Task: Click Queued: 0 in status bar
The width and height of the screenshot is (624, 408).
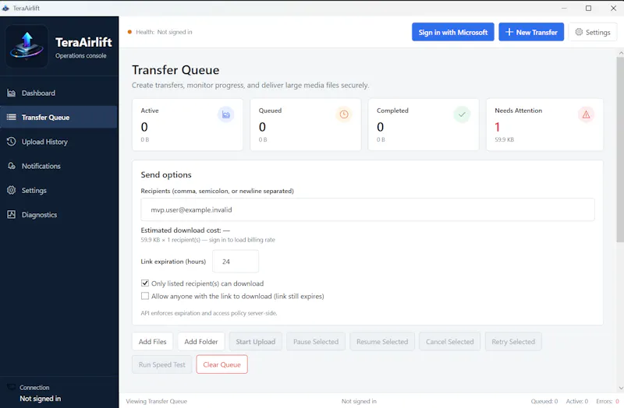Action: click(x=544, y=401)
